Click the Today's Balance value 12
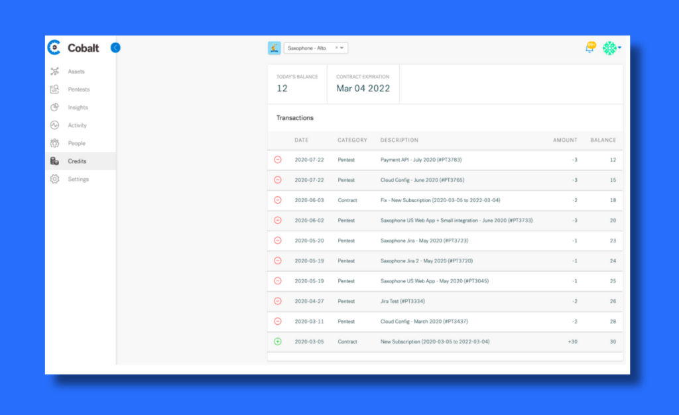The width and height of the screenshot is (679, 415). (x=282, y=88)
